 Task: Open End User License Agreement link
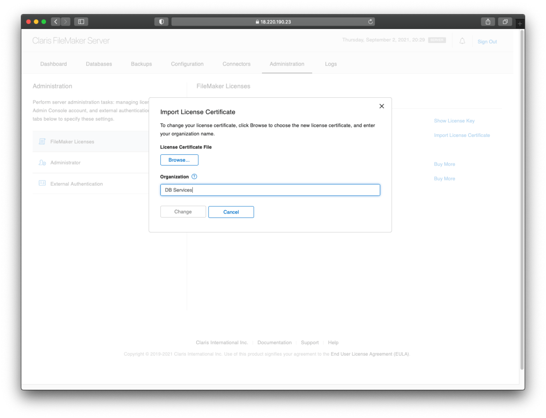(x=369, y=354)
